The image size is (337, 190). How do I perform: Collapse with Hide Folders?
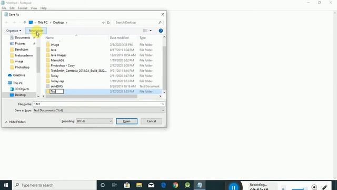[x=15, y=122]
